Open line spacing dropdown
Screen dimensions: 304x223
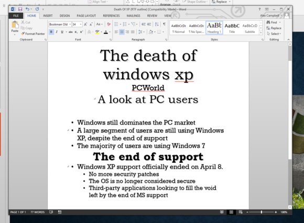(x=141, y=32)
